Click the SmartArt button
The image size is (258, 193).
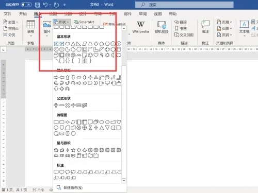coord(84,22)
